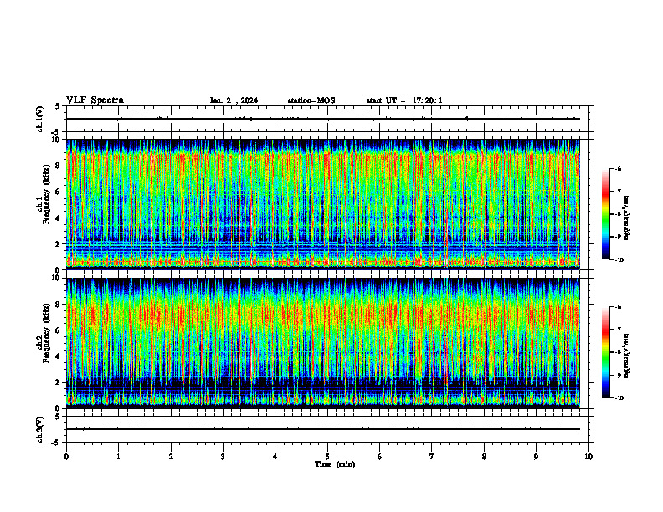Select the 'start UT = 17:20:1' label
Viewport: 663px width, 512px height.
(x=404, y=100)
